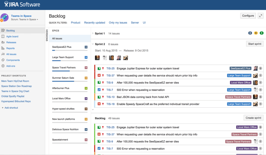Image resolution: width=266 pixels, height=155 pixels.
Task: Click the assignee avatar on TIS-37 sprint row
Action: [x=255, y=75]
